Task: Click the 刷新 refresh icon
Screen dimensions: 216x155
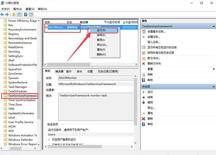Action: coord(144,74)
